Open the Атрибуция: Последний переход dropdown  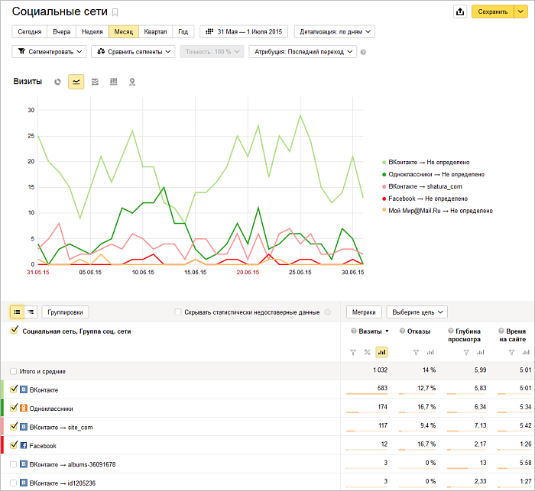(303, 52)
